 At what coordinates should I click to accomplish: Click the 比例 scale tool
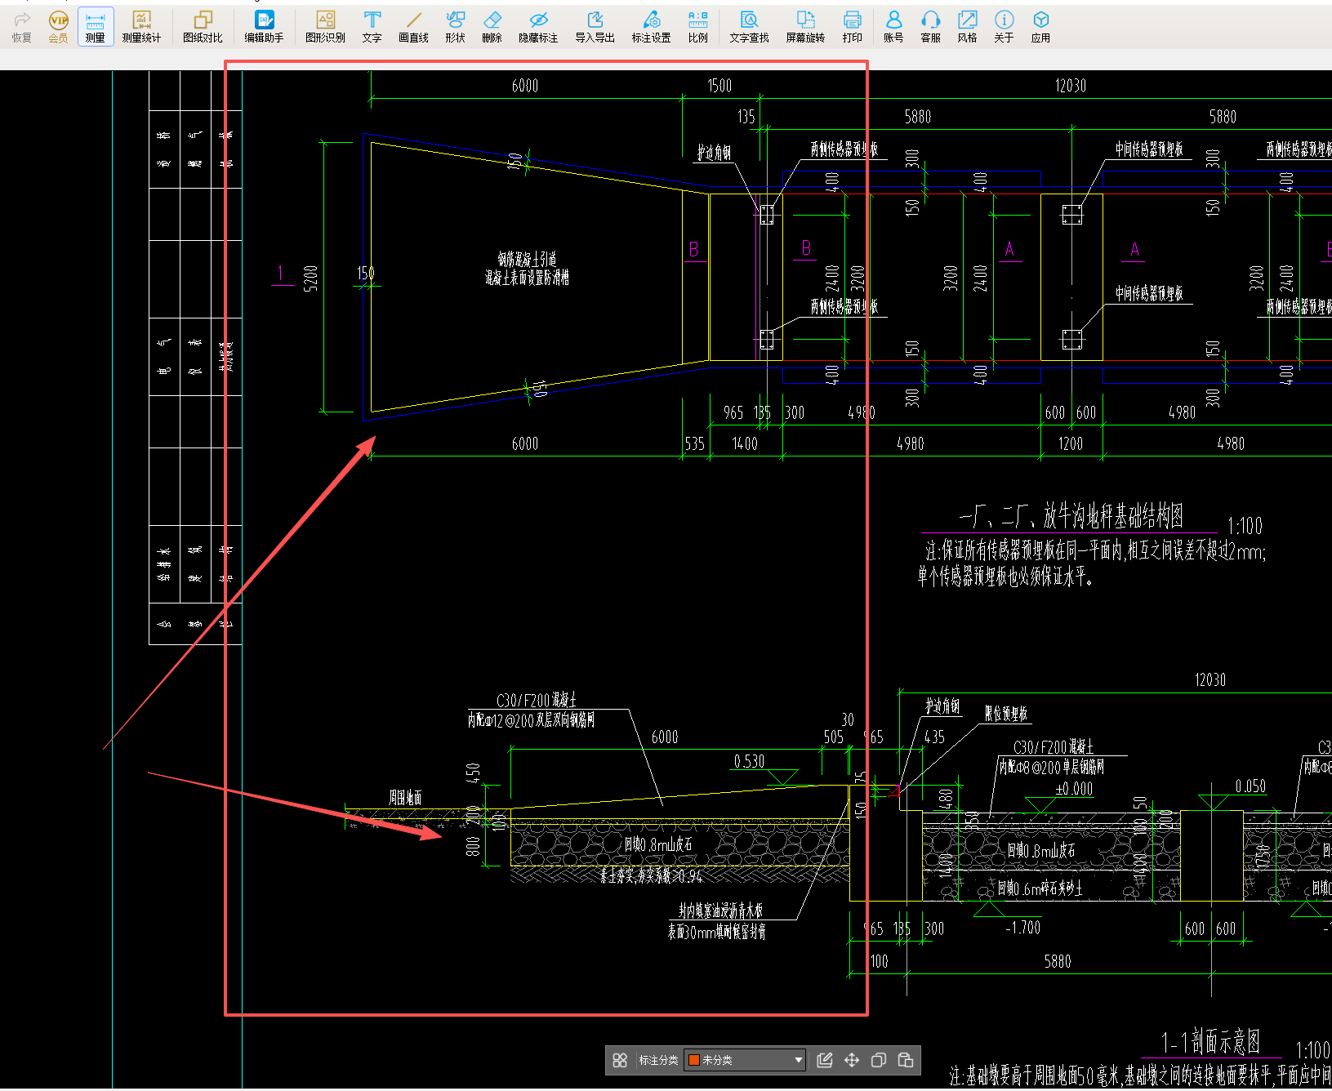coord(697,26)
